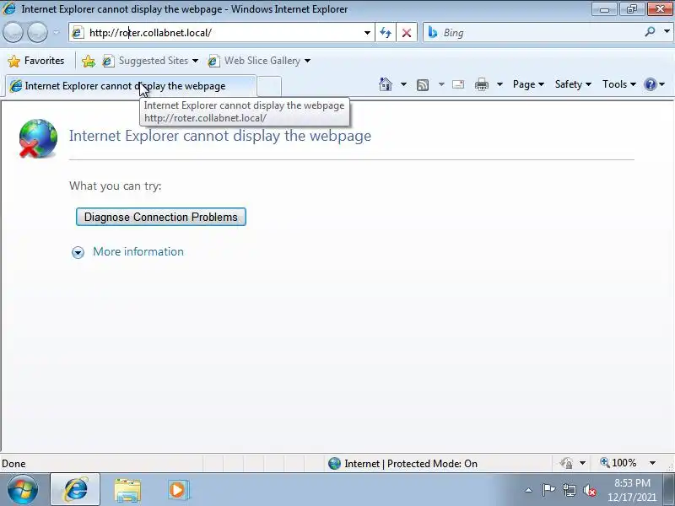This screenshot has height=506, width=675.
Task: Click the Home page icon
Action: click(386, 84)
